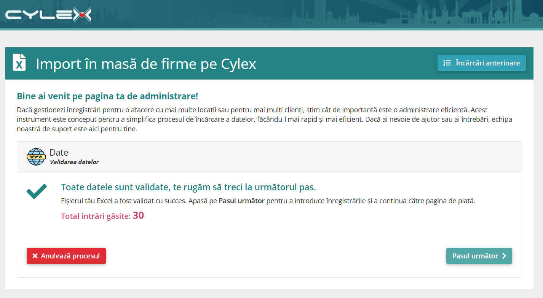The width and height of the screenshot is (543, 298).
Task: Click the chevron arrow in Pasul următor button
Action: 504,256
